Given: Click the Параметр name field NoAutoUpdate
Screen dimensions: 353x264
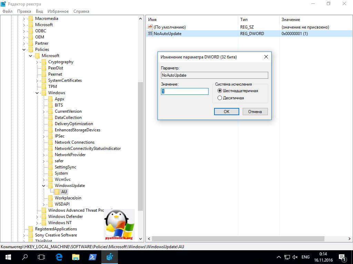Looking at the screenshot, I should pos(214,75).
